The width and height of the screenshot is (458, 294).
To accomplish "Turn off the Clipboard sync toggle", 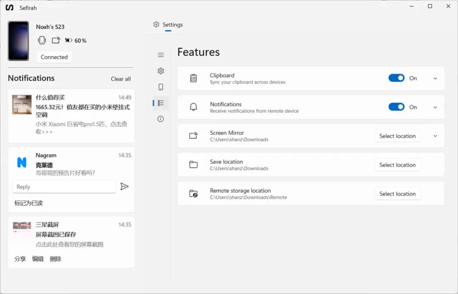I will tap(397, 78).
